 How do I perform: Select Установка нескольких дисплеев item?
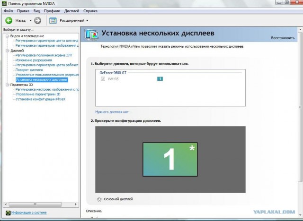click(x=42, y=80)
